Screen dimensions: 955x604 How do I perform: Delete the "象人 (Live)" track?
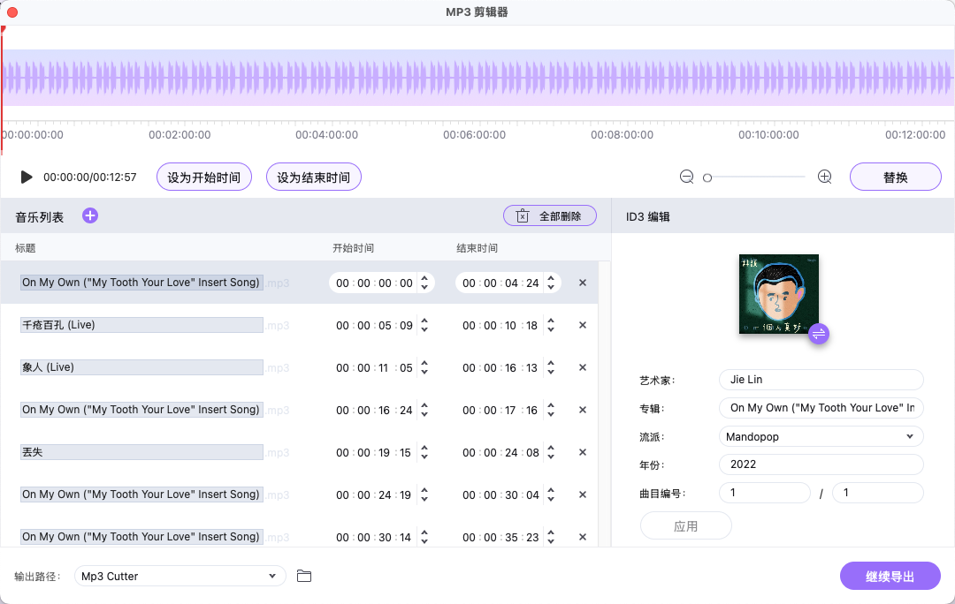[582, 367]
